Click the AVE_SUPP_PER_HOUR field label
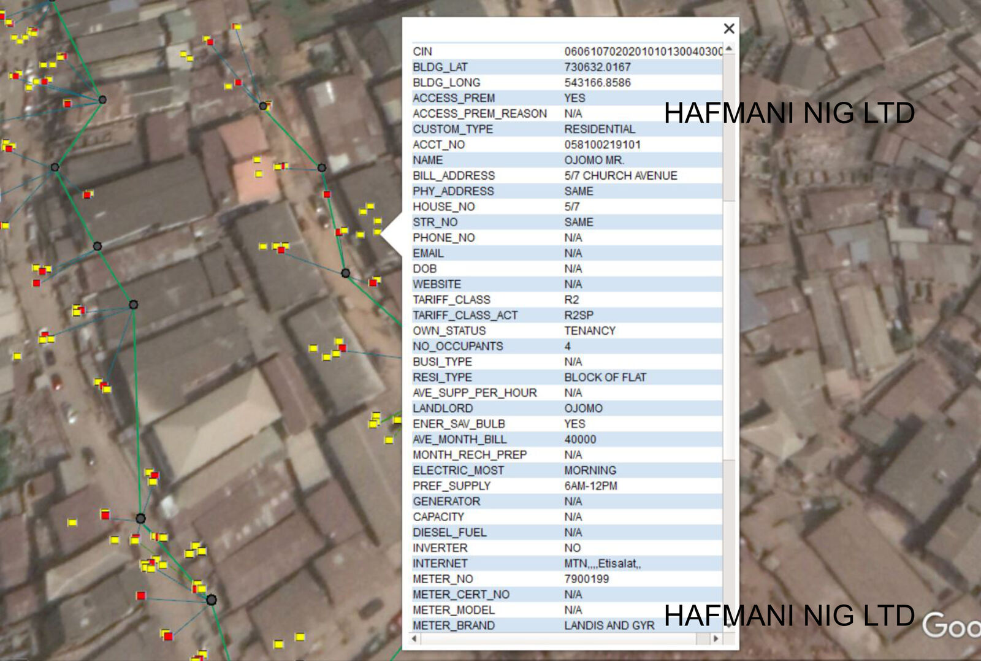This screenshot has height=661, width=981. (475, 392)
